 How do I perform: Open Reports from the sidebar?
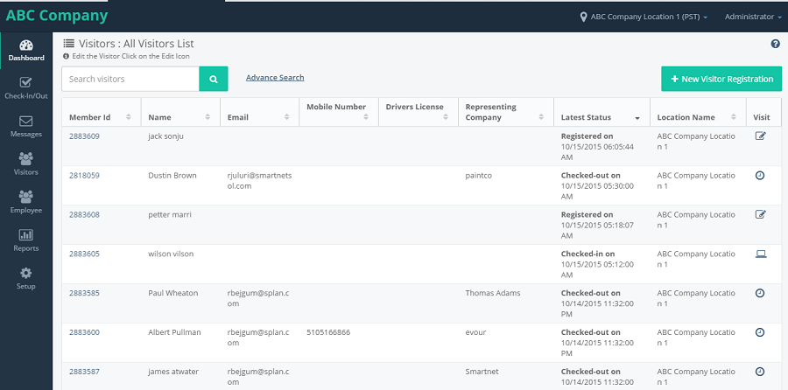click(x=26, y=241)
